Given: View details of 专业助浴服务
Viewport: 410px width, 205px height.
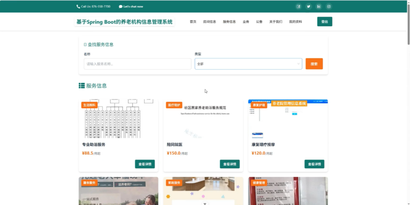Looking at the screenshot, I should click(x=145, y=164).
